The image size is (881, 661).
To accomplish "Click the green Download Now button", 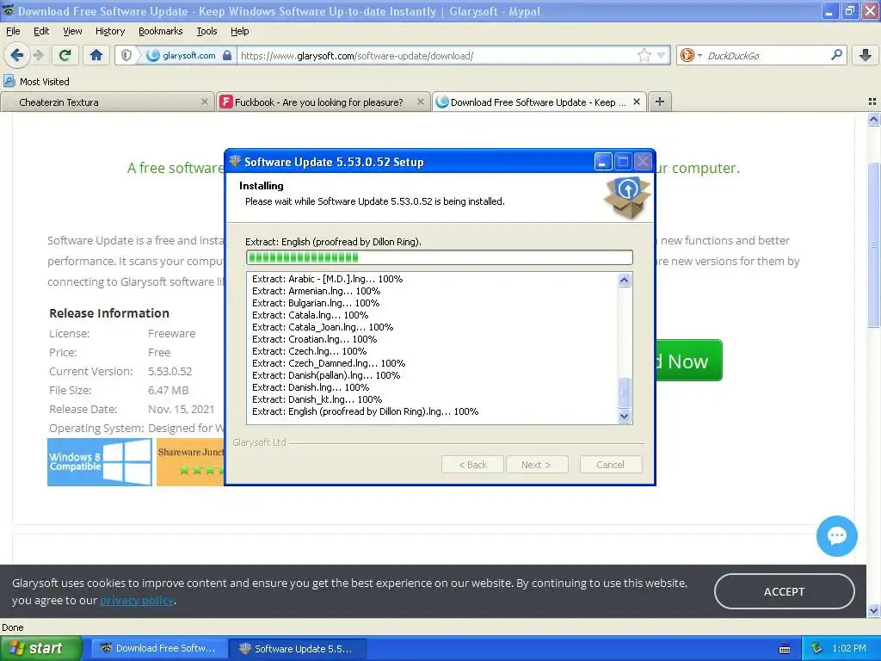I will tap(689, 361).
